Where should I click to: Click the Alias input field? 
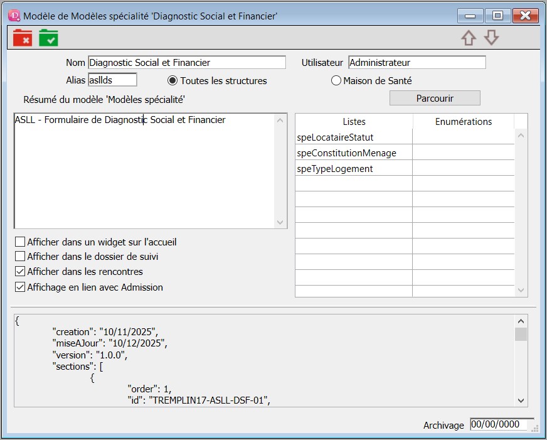[112, 80]
